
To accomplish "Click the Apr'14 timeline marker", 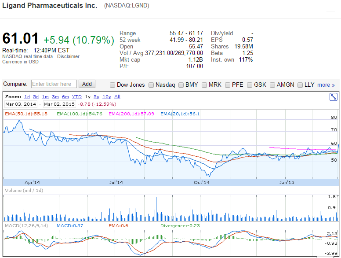I will coord(32,183).
